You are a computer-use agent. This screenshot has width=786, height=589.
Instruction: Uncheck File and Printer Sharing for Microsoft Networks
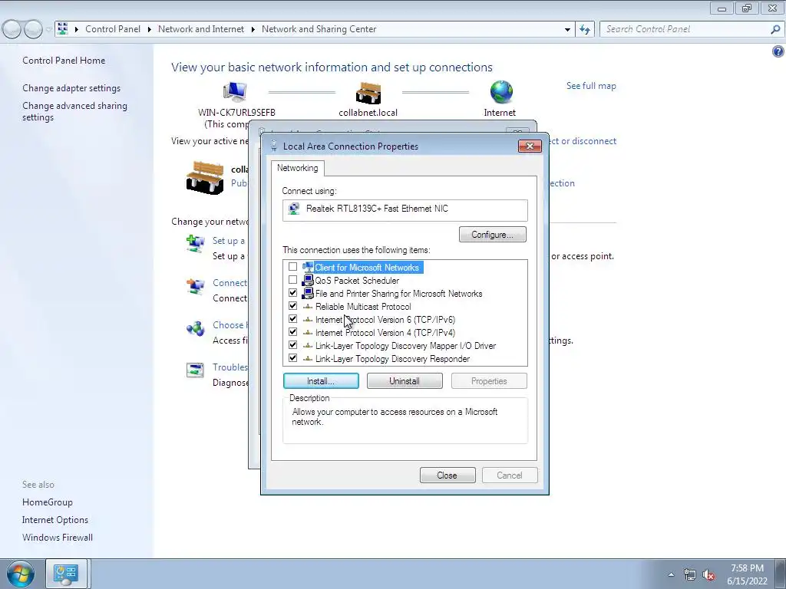[292, 293]
